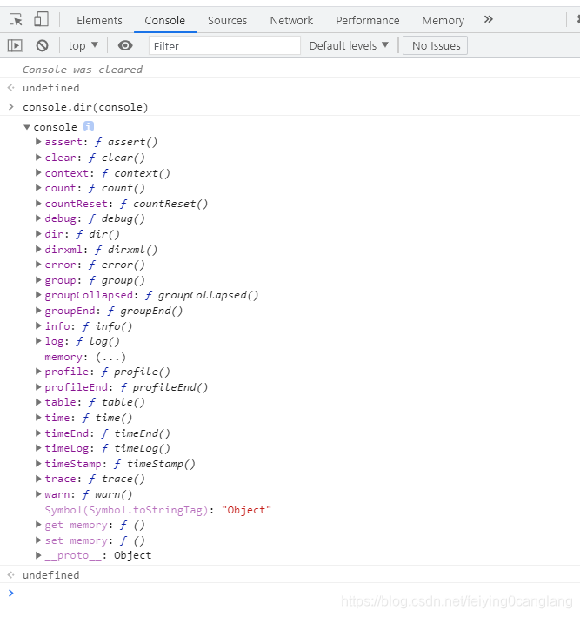Clear console with the ban icon

(42, 45)
